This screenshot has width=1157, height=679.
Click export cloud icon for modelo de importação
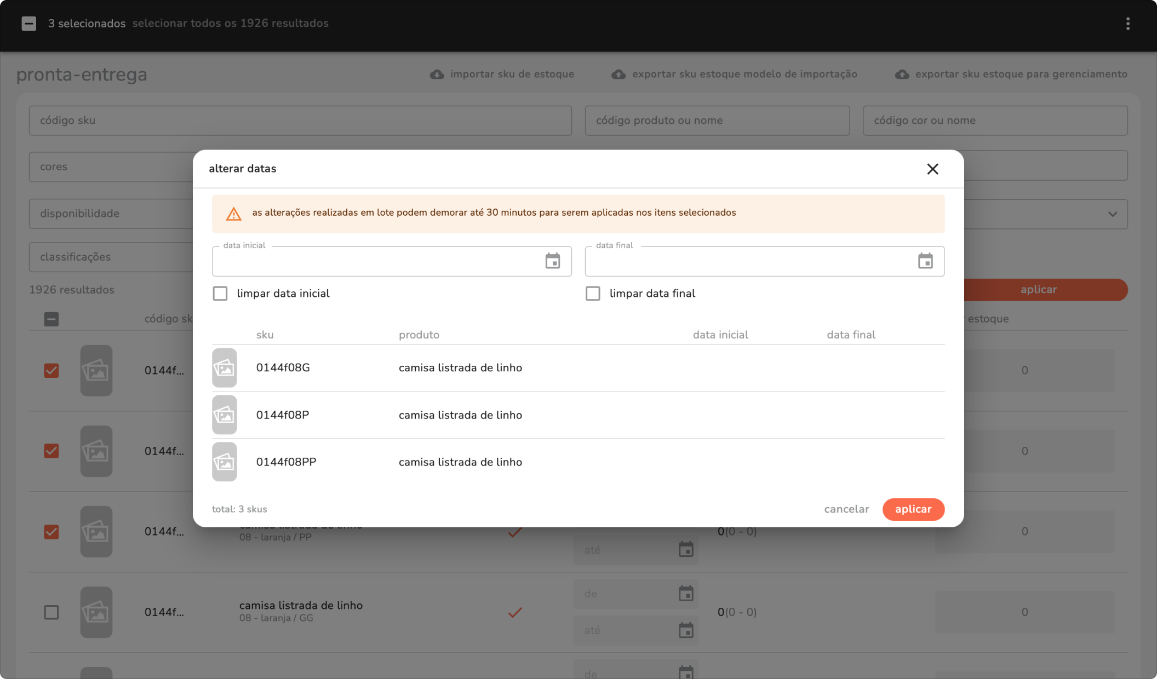618,74
